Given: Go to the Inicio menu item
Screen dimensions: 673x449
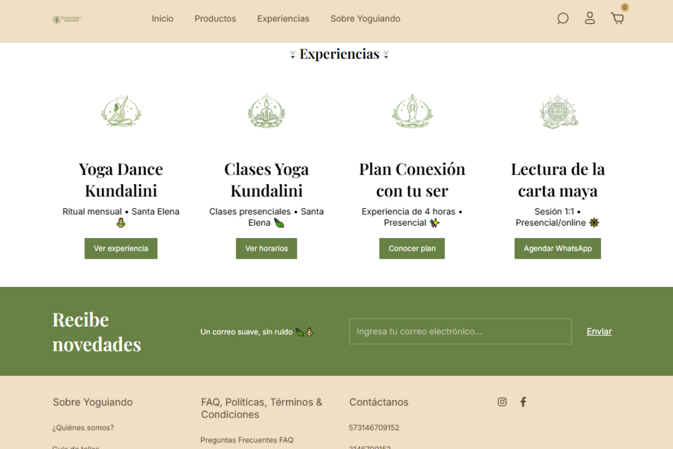Looking at the screenshot, I should click(163, 19).
